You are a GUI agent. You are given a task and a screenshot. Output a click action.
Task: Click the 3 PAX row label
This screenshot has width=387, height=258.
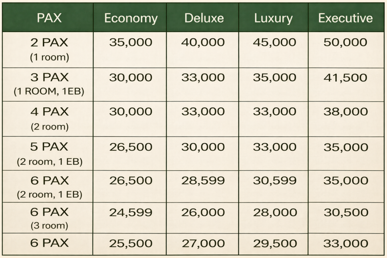[x=49, y=78]
